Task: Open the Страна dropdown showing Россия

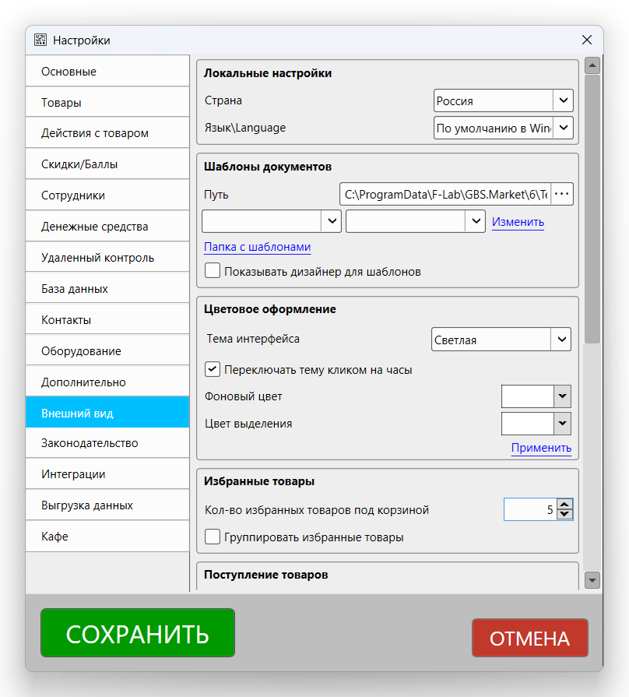Action: click(562, 100)
